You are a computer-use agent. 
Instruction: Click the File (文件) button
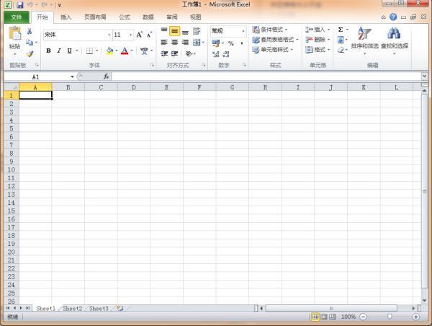tap(16, 17)
